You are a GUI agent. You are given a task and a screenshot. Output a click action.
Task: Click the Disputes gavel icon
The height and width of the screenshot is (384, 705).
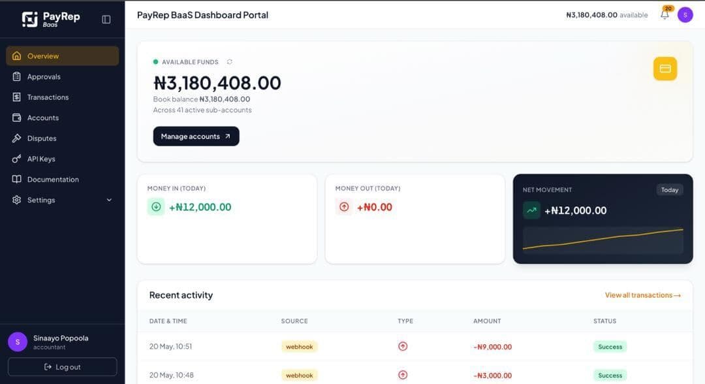point(16,138)
